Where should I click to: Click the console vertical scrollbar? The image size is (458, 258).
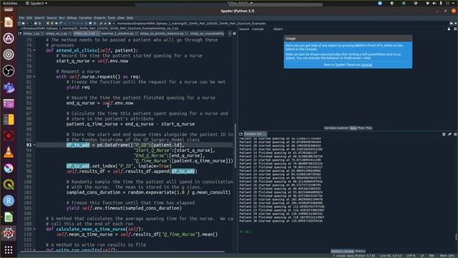456,236
